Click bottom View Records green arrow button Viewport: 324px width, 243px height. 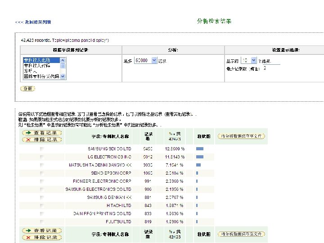(x=42, y=230)
